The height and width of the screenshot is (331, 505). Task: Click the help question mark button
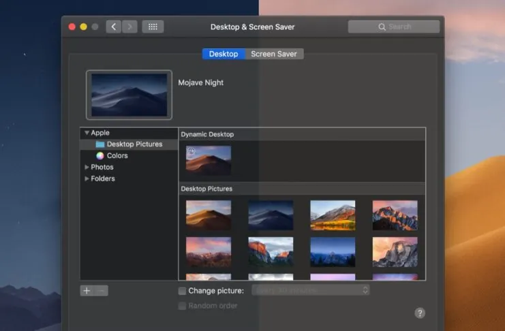click(420, 313)
